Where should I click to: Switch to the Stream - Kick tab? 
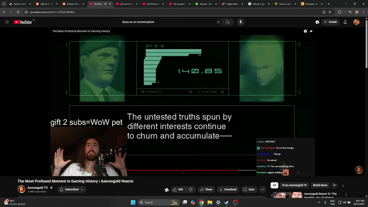(206, 4)
